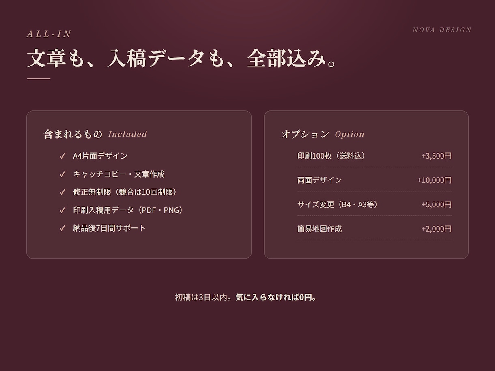The image size is (495, 371).
Task: Click the Option italic label
Action: click(349, 134)
